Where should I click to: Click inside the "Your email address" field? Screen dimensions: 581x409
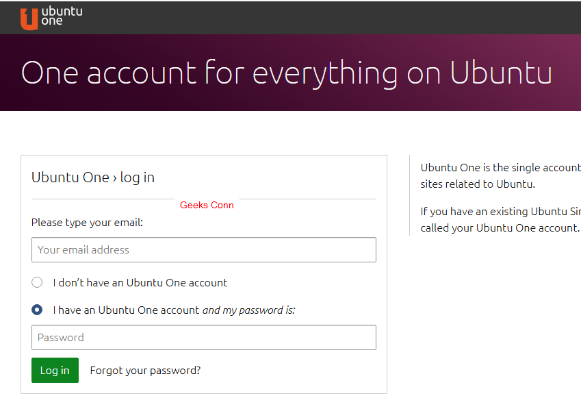point(203,249)
